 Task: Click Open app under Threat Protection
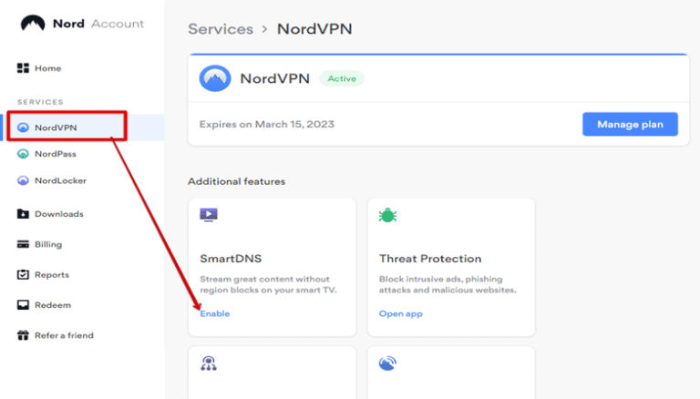400,313
